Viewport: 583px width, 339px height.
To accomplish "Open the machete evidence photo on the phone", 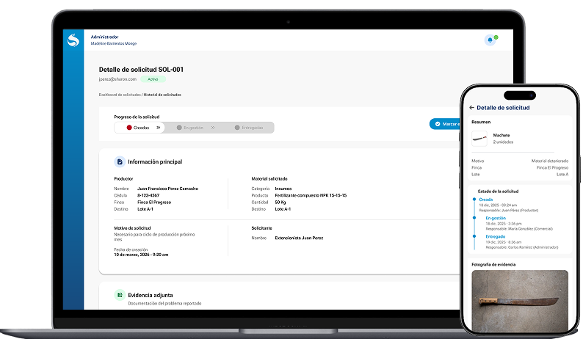I will click(x=520, y=301).
